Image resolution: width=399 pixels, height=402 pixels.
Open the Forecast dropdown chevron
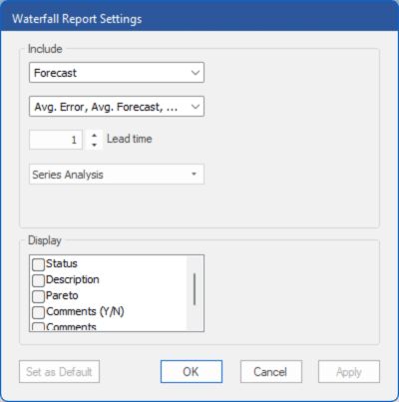pyautogui.click(x=196, y=73)
